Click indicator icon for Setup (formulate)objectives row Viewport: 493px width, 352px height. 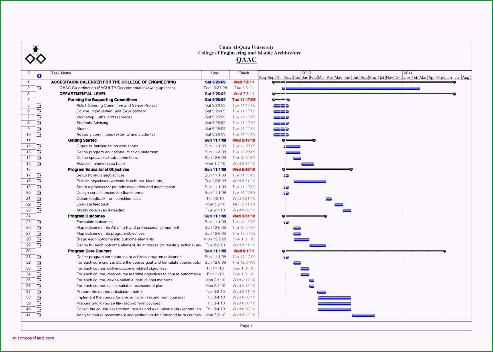coord(39,176)
